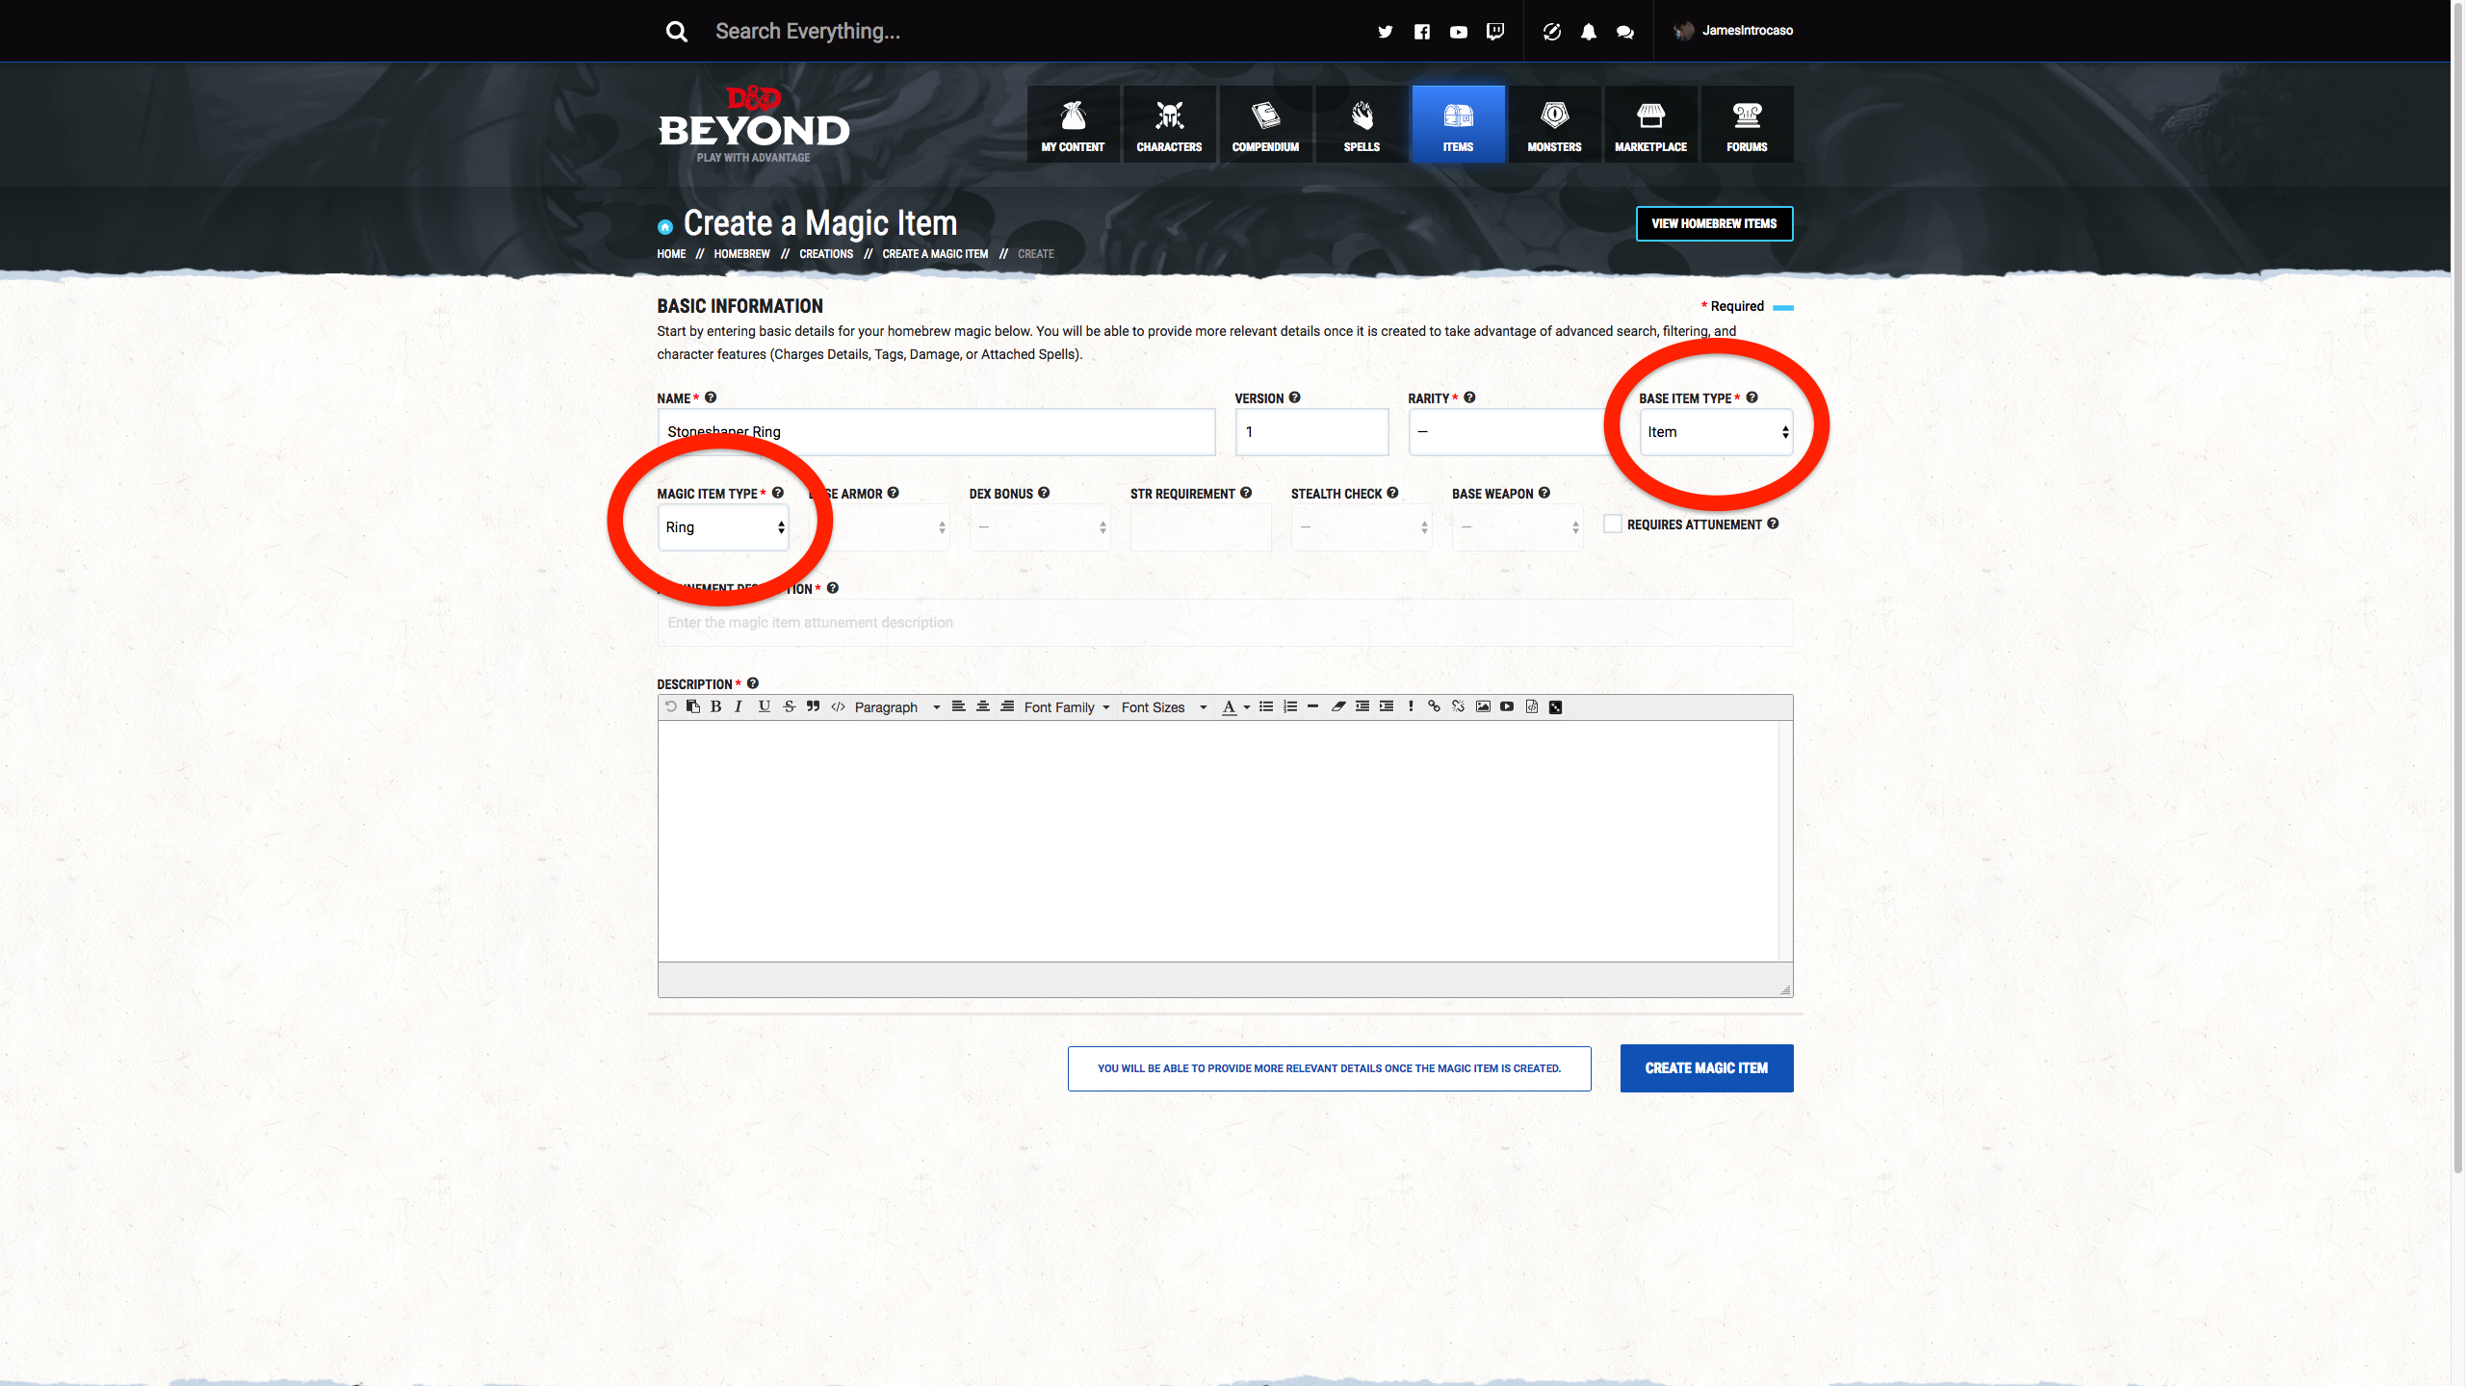Toggle bold formatting
Image resolution: width=2465 pixels, height=1386 pixels.
(x=715, y=706)
